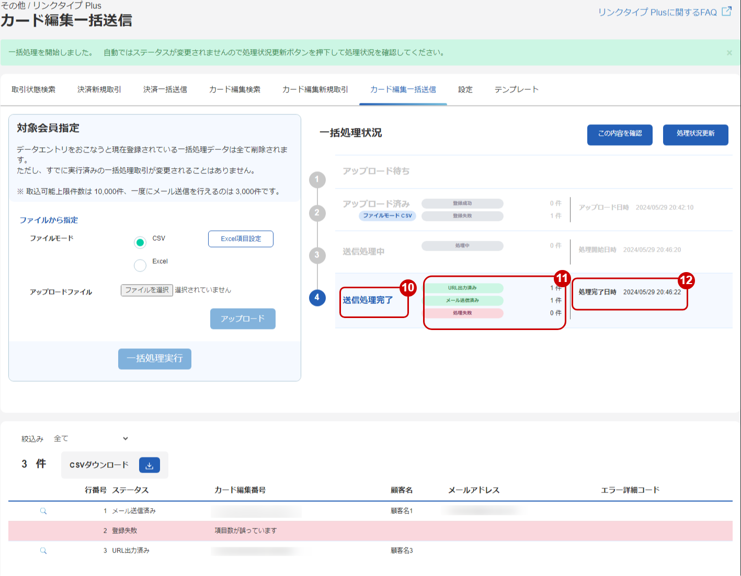Viewport: 741px width, 576px height.
Task: Click the 処理状況更新 button
Action: tap(696, 134)
